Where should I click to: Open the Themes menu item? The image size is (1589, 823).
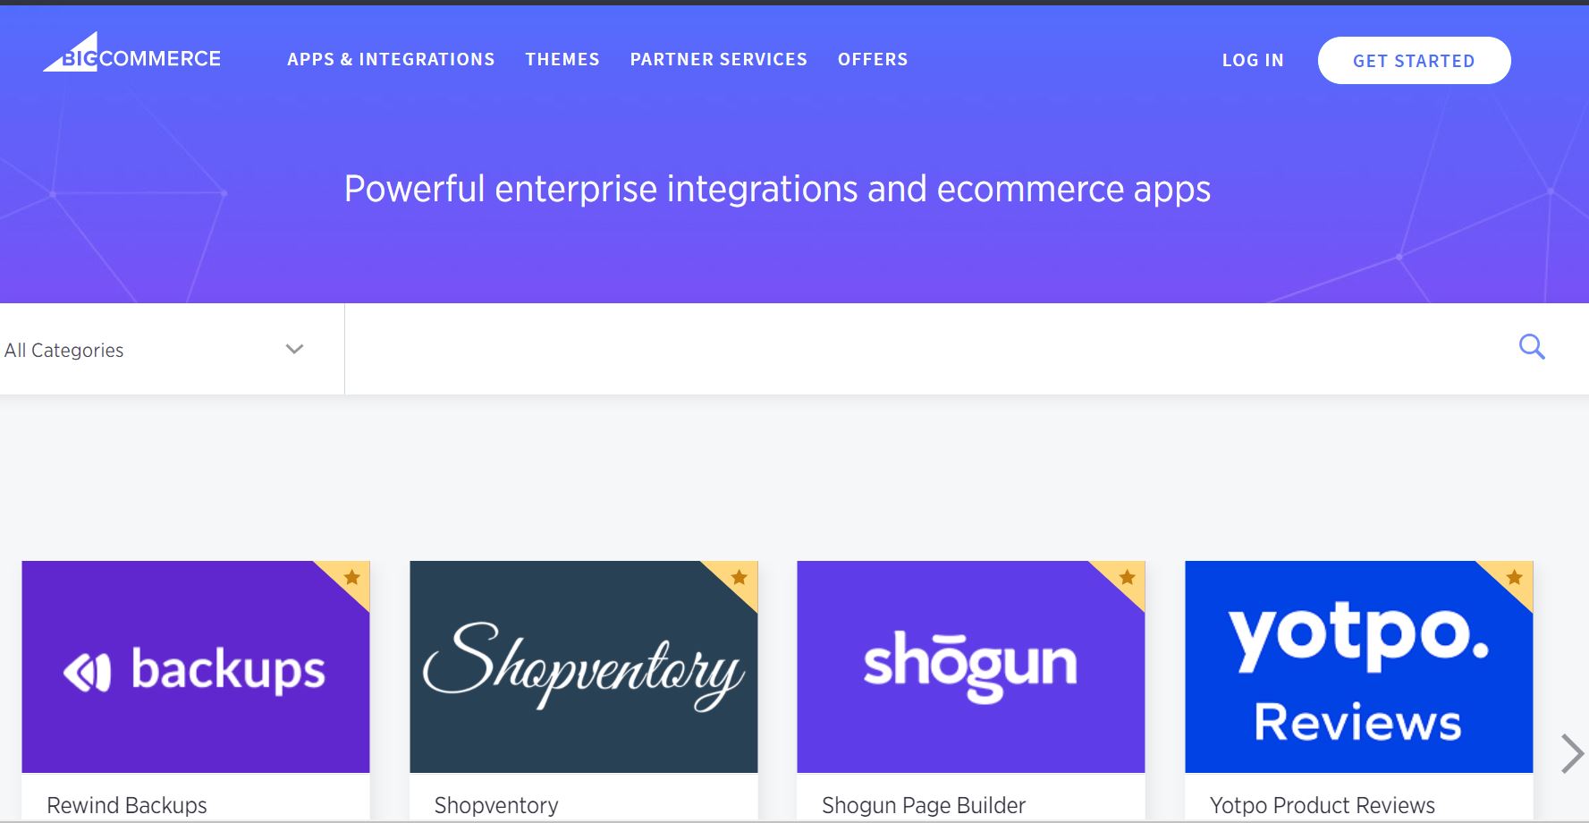click(x=562, y=59)
